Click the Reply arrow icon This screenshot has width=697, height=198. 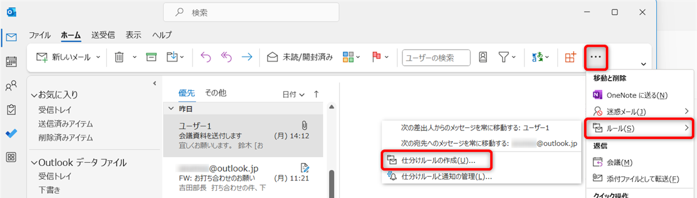[206, 57]
